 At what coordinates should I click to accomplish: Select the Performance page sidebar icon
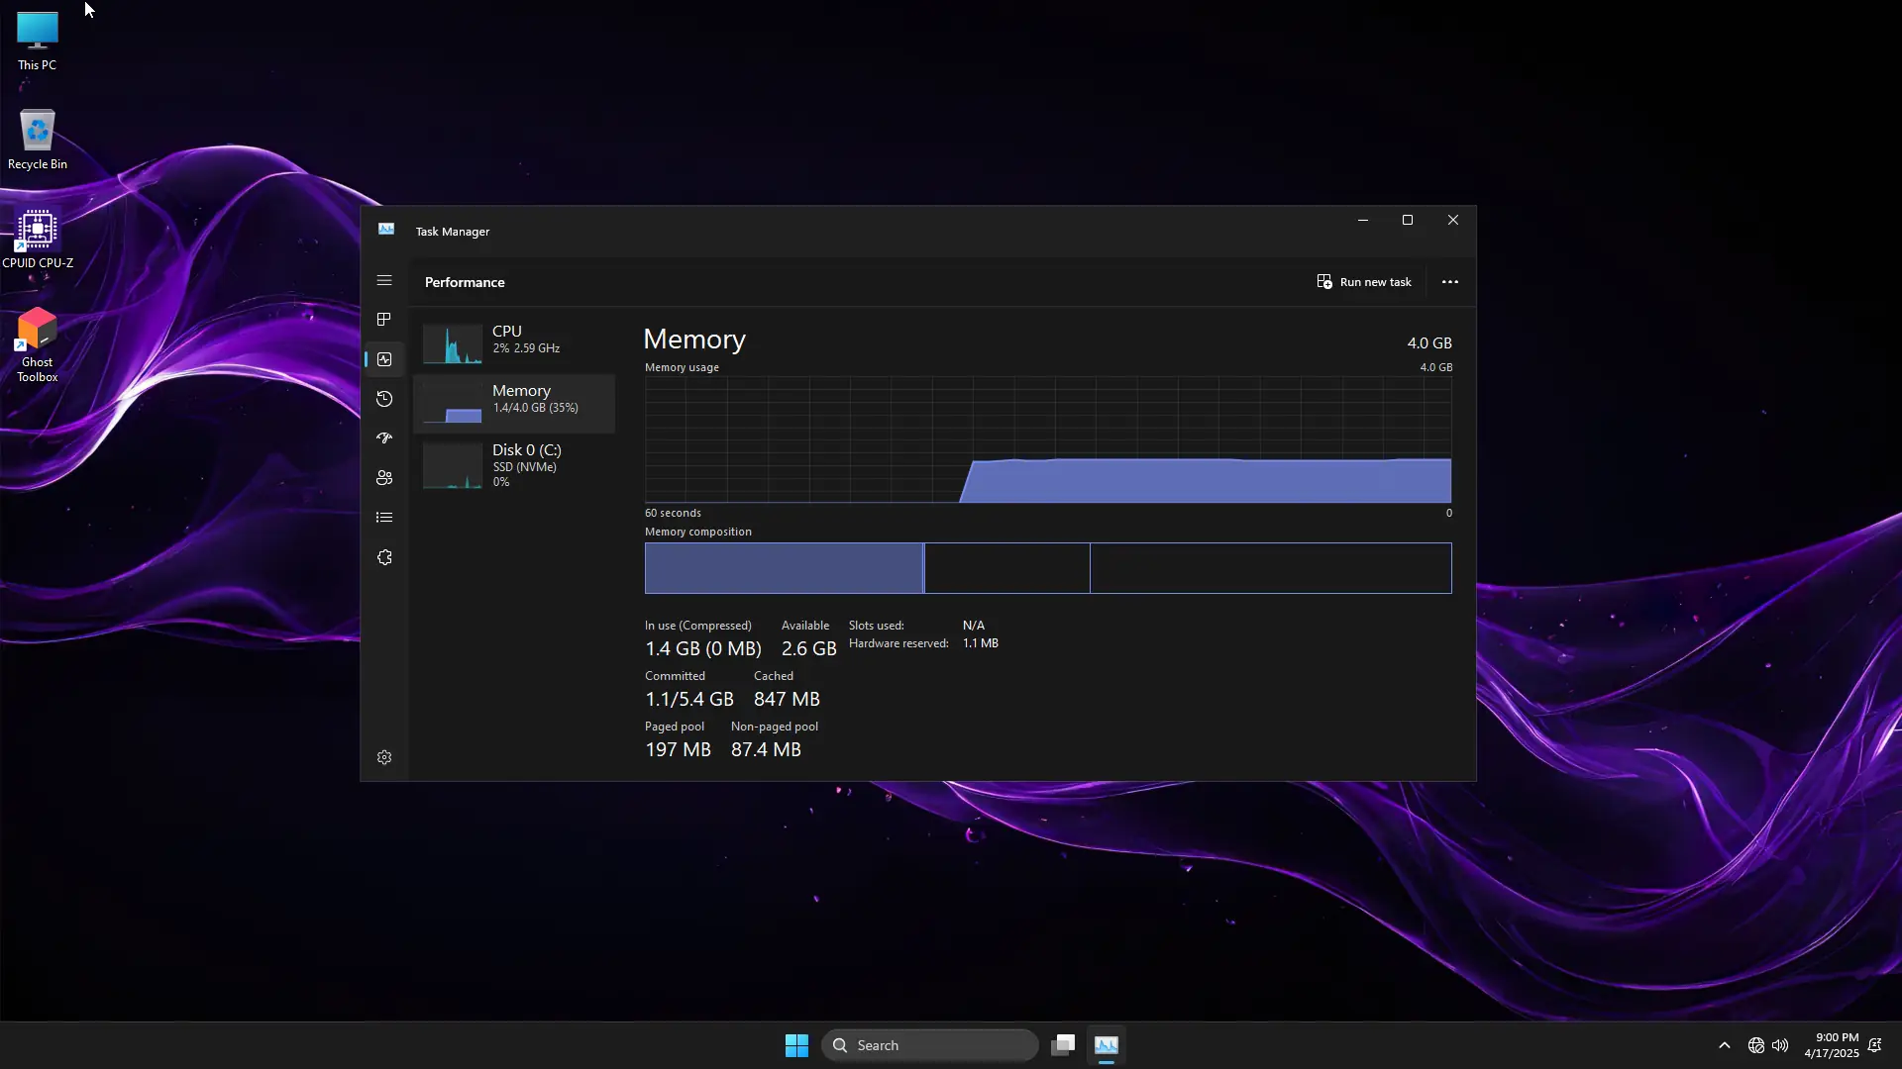click(x=384, y=359)
